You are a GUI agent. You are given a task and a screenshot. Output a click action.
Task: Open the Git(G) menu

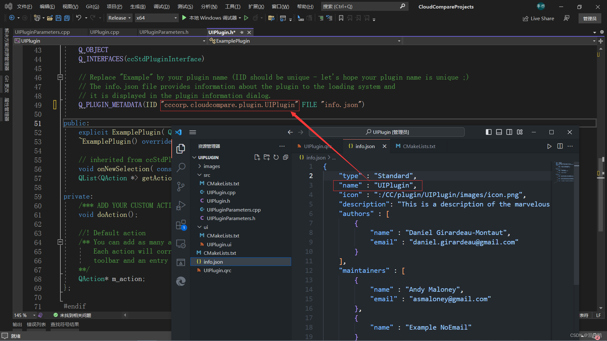[x=93, y=6]
